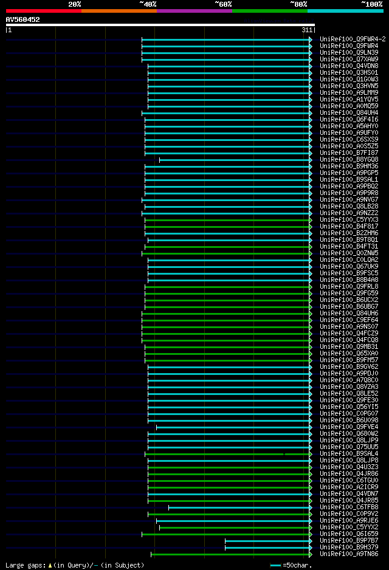This screenshot has width=389, height=570.
Task: Click the UniRef100_B6U098 label
Action: tap(349, 421)
